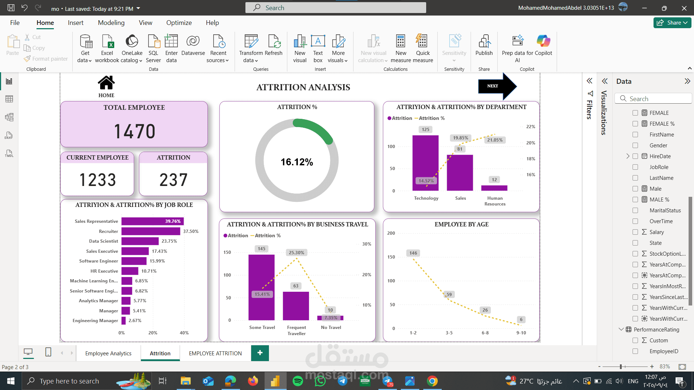Click the Excel workbook icon
The image size is (694, 390).
coord(107,42)
